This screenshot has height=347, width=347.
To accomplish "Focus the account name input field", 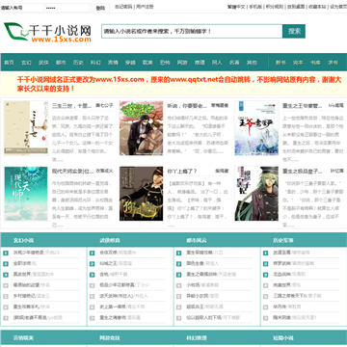I will [22, 8].
